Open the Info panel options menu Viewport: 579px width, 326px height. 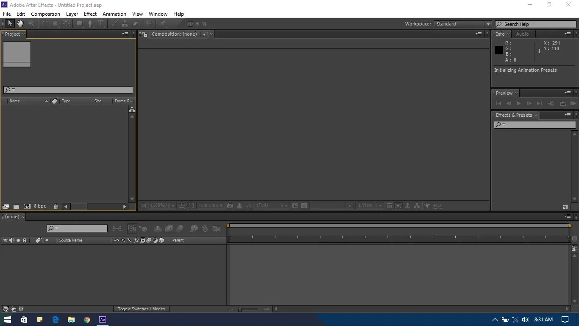568,34
